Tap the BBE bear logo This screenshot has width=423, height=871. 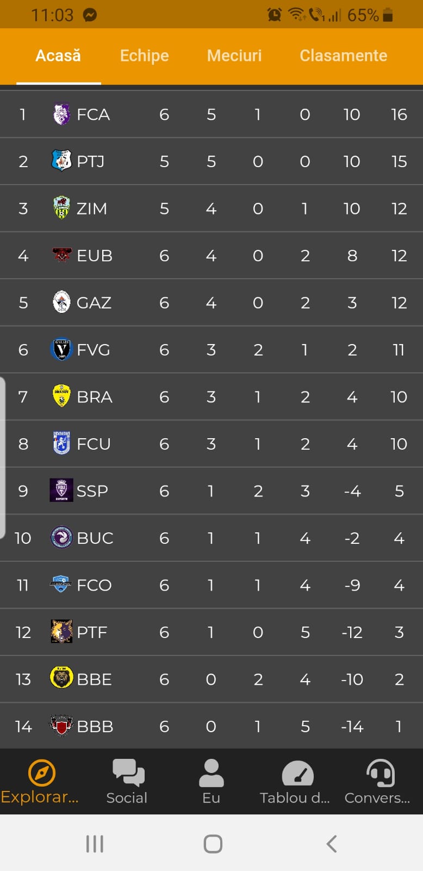pos(61,678)
